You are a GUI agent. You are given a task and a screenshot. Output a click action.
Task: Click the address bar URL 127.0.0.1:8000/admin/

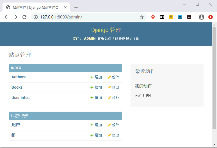coord(61,17)
